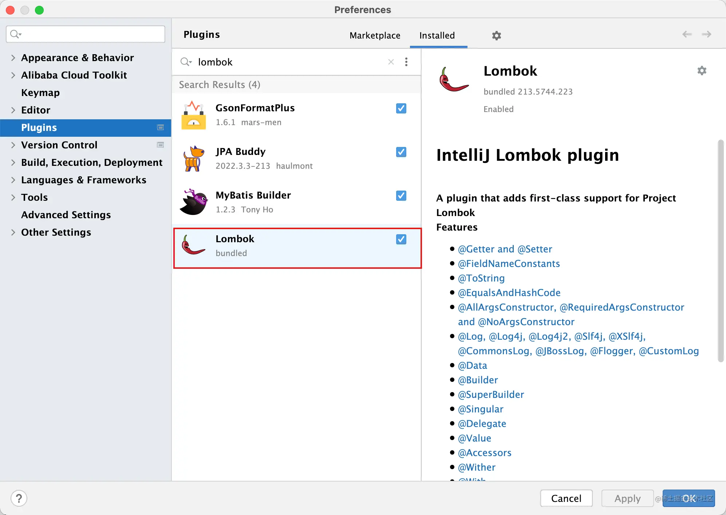Click the Plugins row project-level icon
726x515 pixels.
point(160,127)
